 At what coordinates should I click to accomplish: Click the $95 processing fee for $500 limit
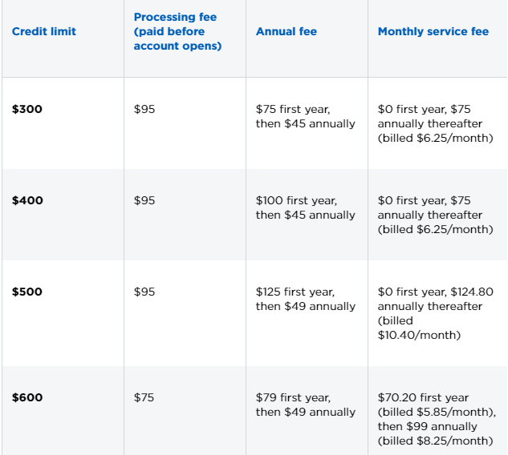coord(144,292)
